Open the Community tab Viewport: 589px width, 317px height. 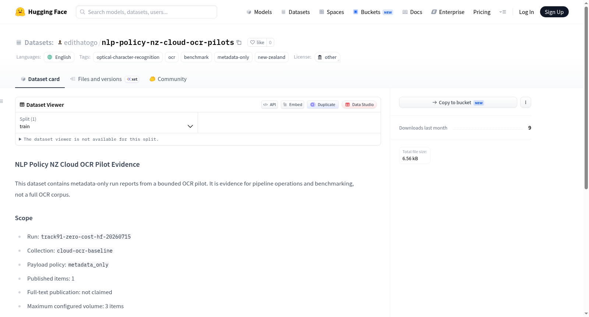pos(168,79)
